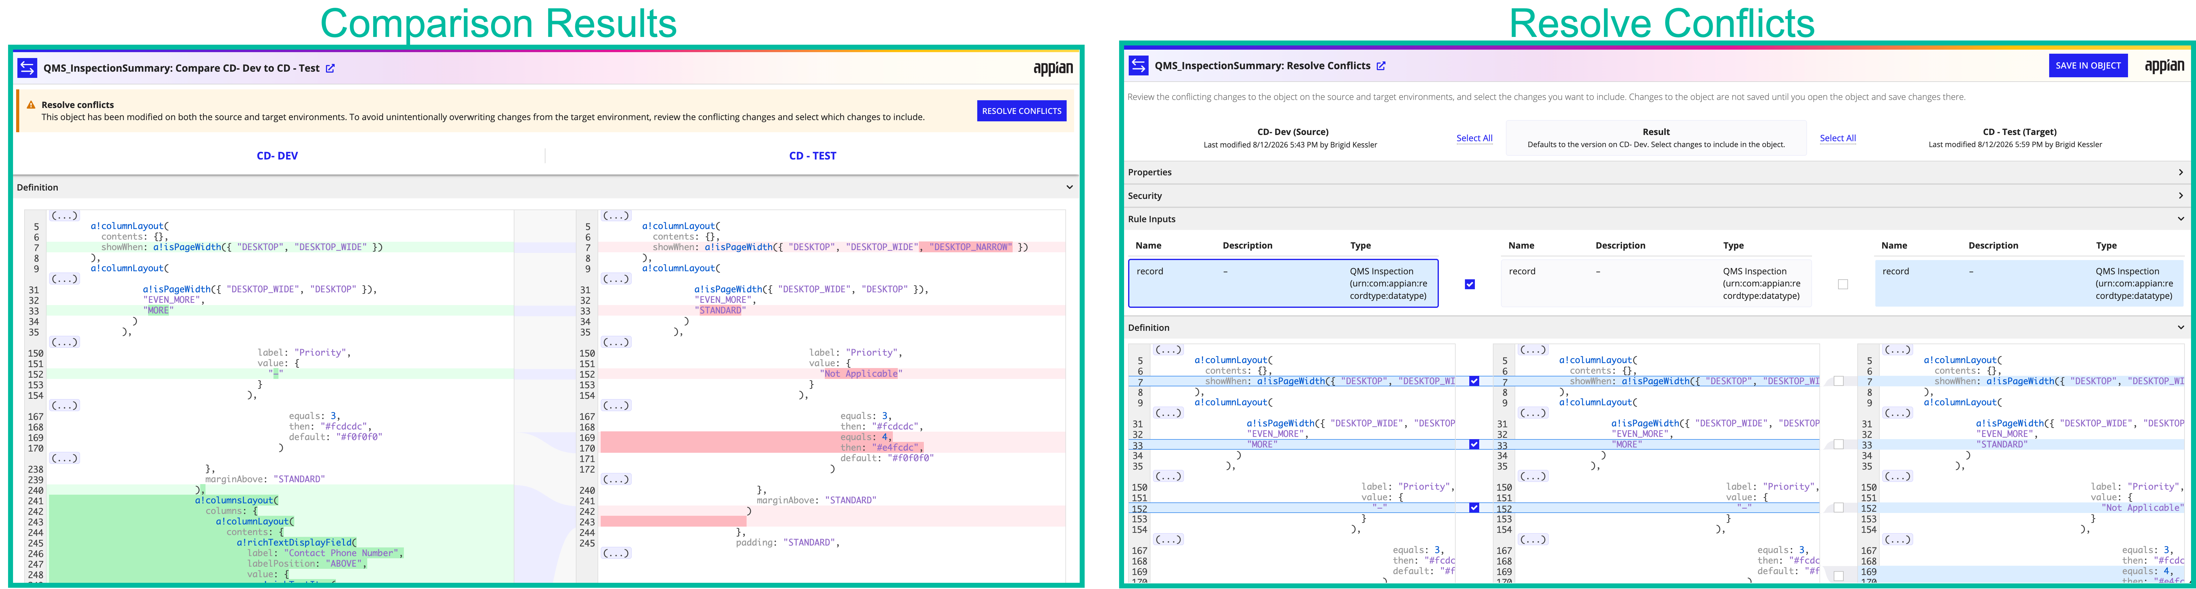
Task: Click Appian logo in Resolve Conflicts window
Action: (2164, 65)
